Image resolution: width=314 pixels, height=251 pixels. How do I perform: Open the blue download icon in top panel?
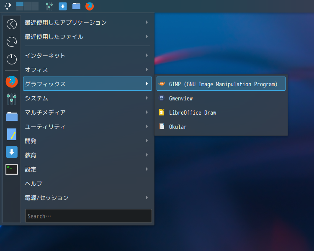pos(63,6)
